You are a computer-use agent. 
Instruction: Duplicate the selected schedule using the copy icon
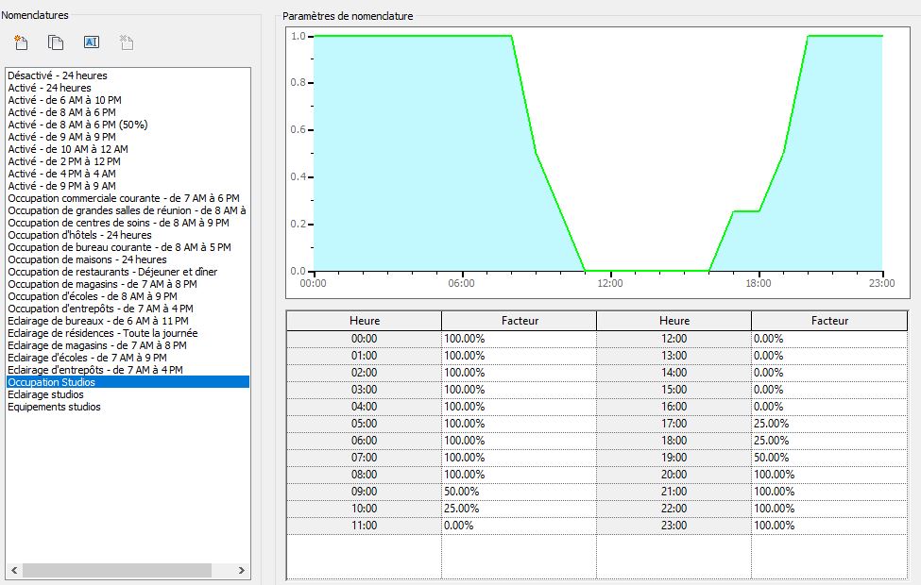tap(54, 42)
